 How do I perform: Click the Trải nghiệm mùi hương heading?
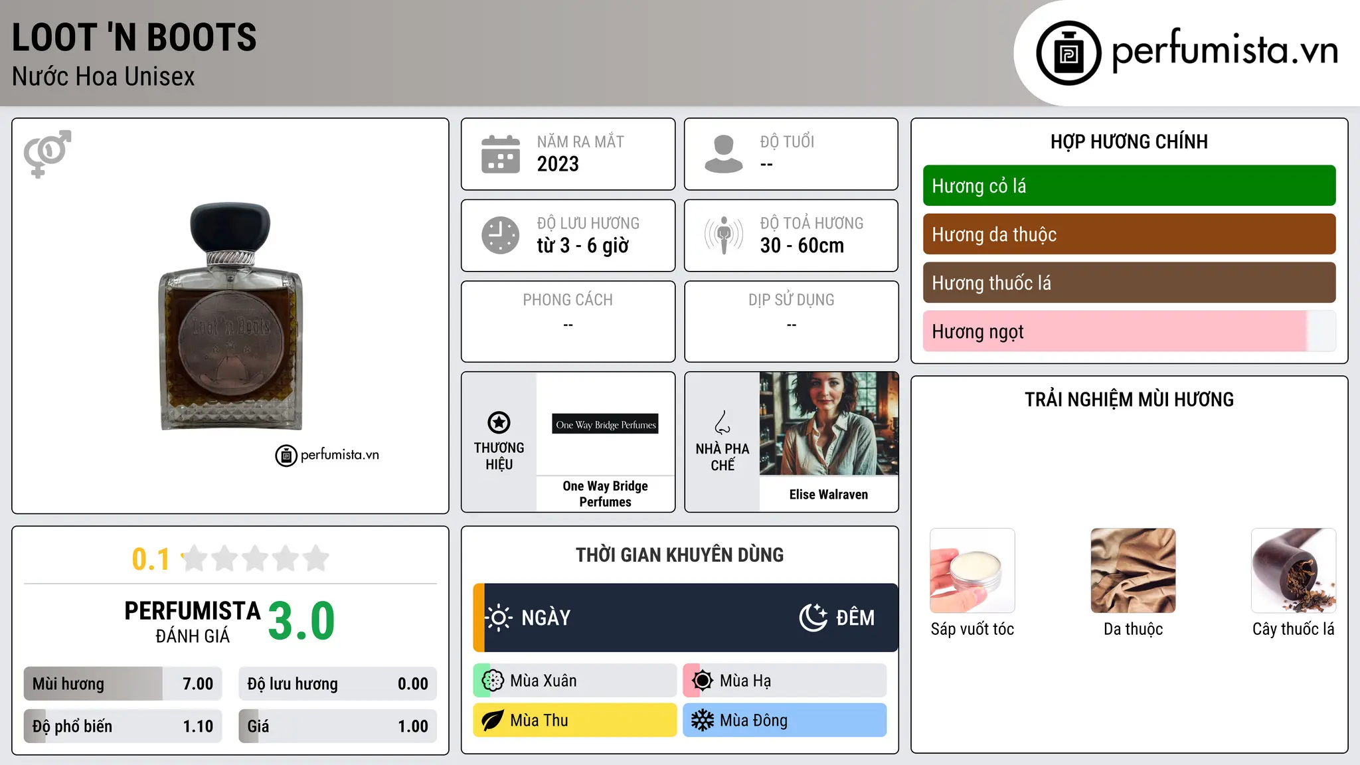(1129, 399)
